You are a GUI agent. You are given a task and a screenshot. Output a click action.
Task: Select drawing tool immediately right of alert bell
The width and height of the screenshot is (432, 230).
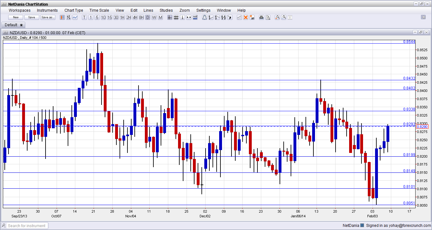tap(211, 17)
